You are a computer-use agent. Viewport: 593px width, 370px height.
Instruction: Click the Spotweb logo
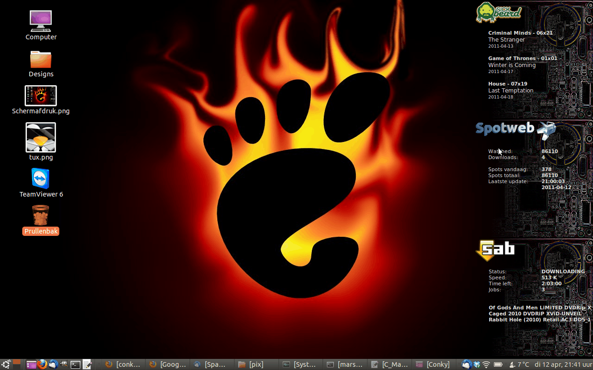tap(516, 129)
